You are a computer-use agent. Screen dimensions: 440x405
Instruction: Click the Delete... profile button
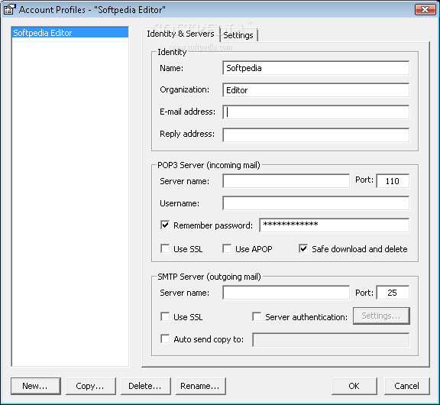[145, 386]
